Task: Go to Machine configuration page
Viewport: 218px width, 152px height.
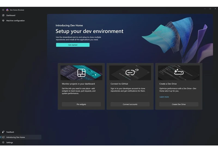Action: click(x=21, y=21)
